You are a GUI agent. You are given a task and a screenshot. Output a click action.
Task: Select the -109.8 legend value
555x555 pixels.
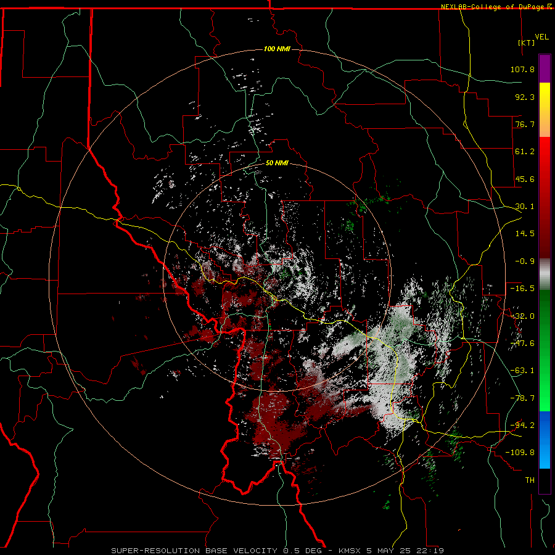pyautogui.click(x=520, y=453)
